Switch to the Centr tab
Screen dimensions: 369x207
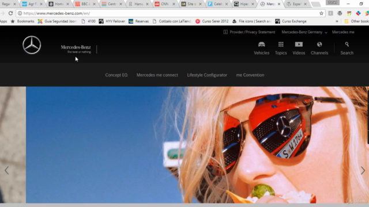point(111,4)
